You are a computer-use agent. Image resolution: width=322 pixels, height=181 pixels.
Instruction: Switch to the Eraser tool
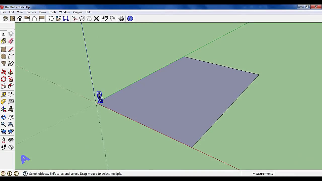11,41
